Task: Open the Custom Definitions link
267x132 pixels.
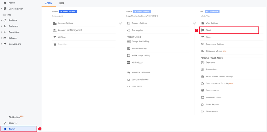Action: point(140,79)
